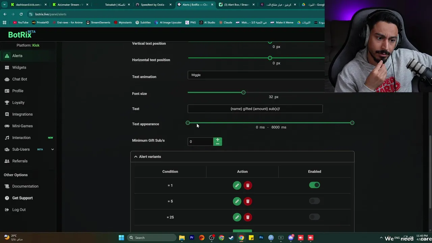The width and height of the screenshot is (432, 243).
Task: Click the botrix.live address bar
Action: click(175, 14)
